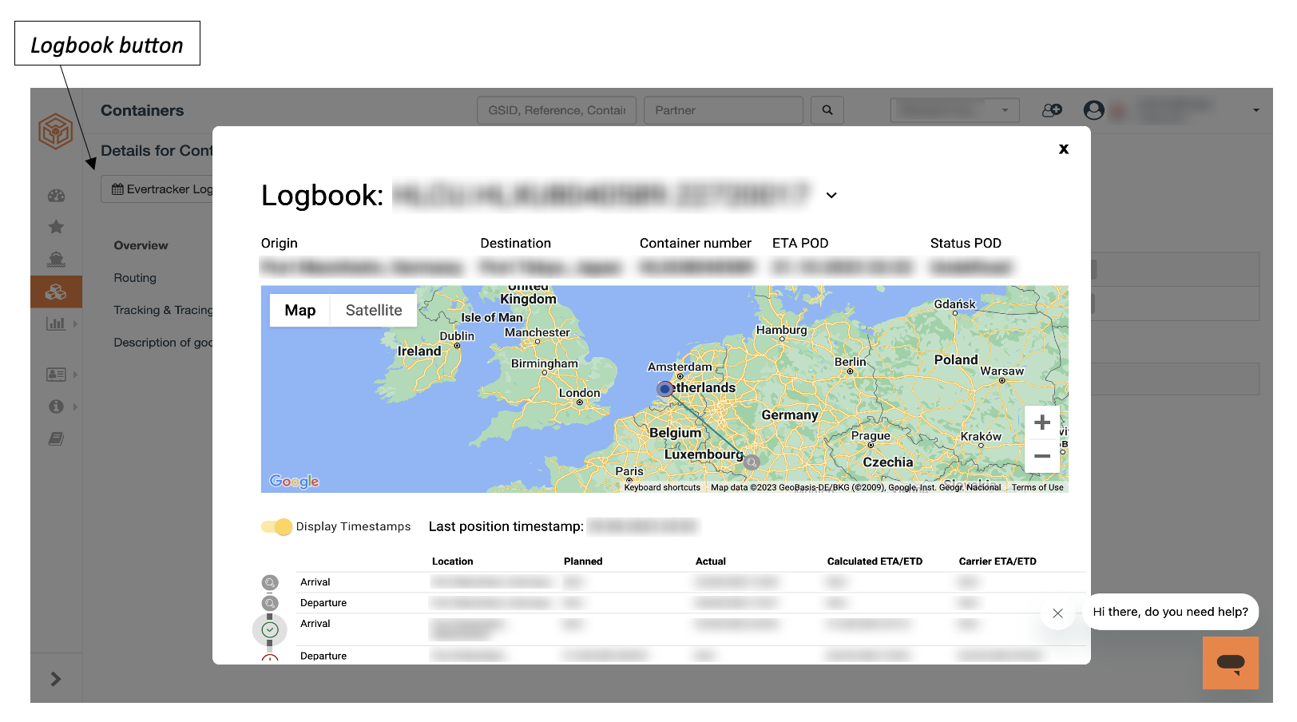This screenshot has width=1297, height=722.
Task: Click the Calculated ETA/ETD column header
Action: pyautogui.click(x=875, y=561)
